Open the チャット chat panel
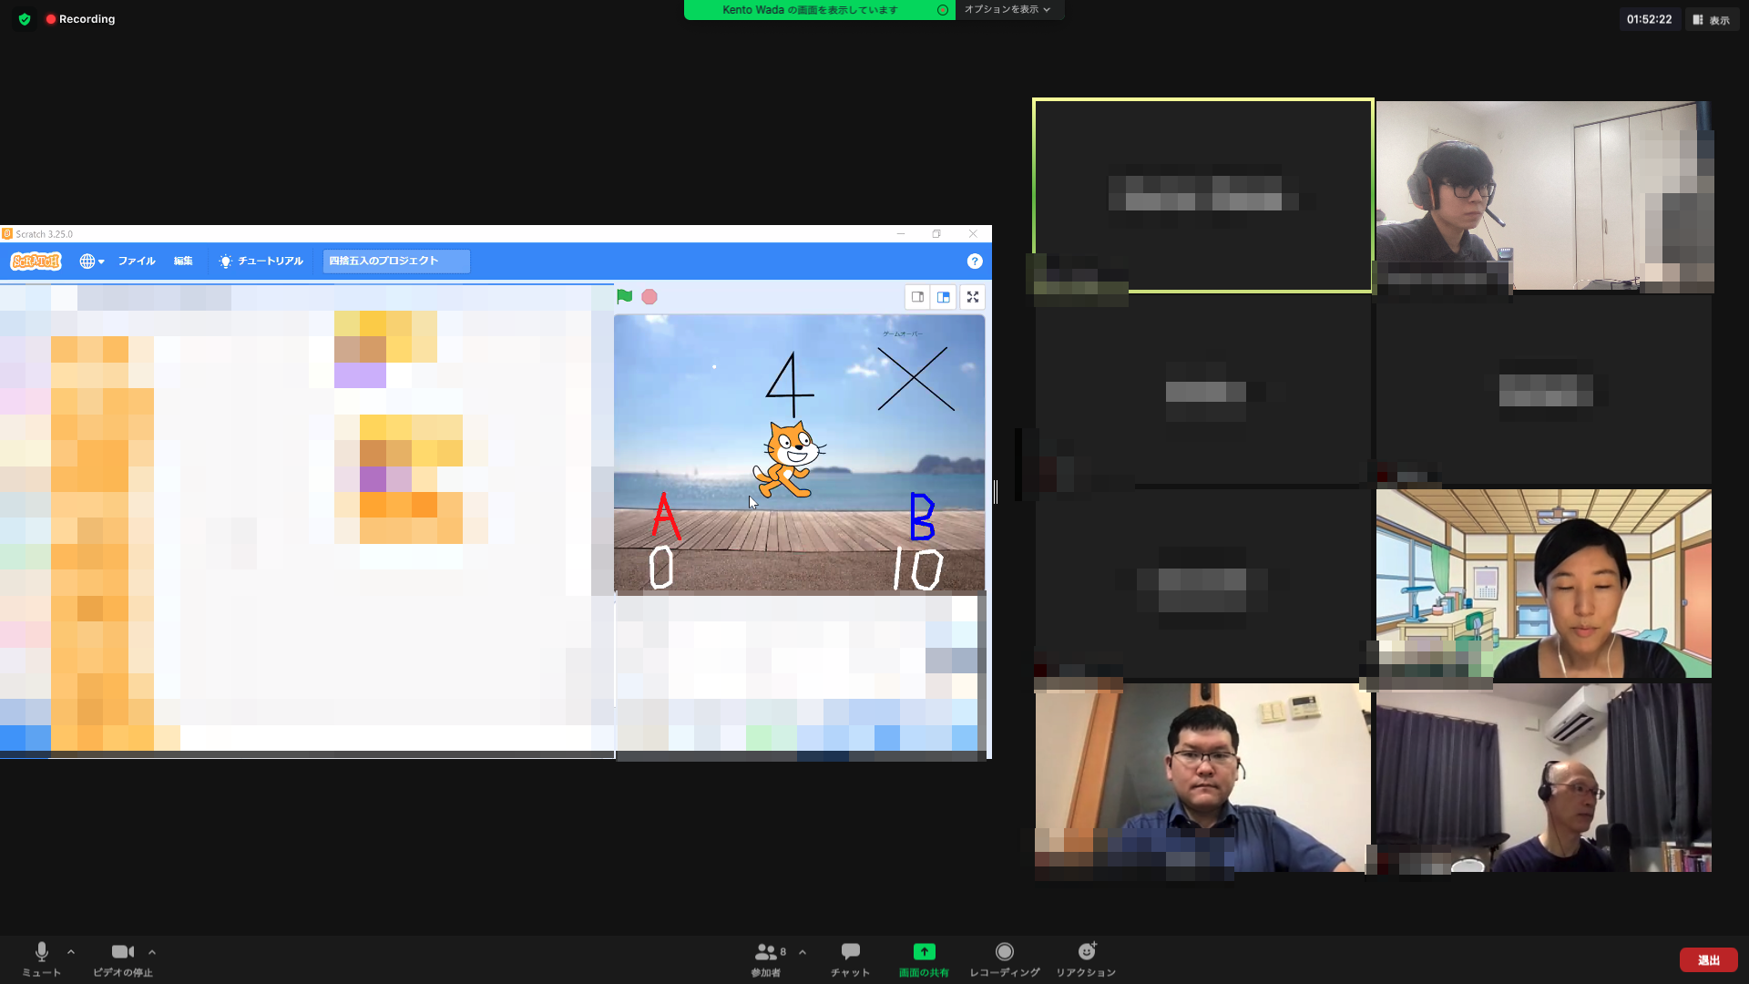The height and width of the screenshot is (984, 1749). (x=850, y=959)
